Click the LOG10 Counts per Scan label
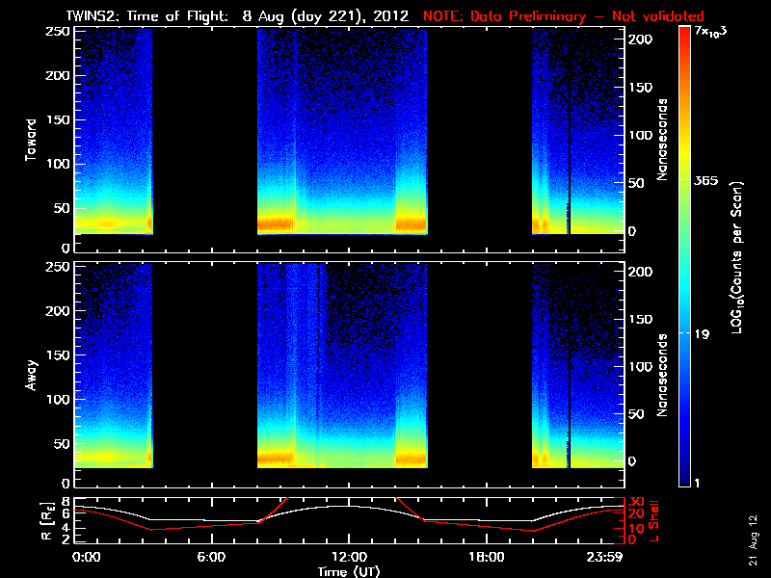This screenshot has width=771, height=578. pos(737,257)
